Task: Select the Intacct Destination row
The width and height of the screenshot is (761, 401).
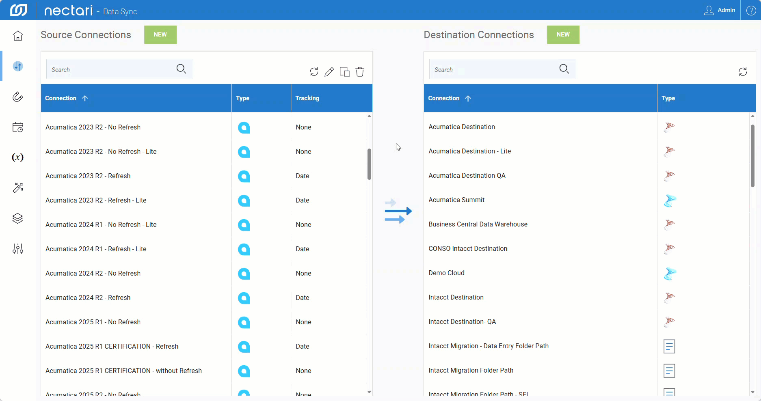Action: click(x=586, y=298)
